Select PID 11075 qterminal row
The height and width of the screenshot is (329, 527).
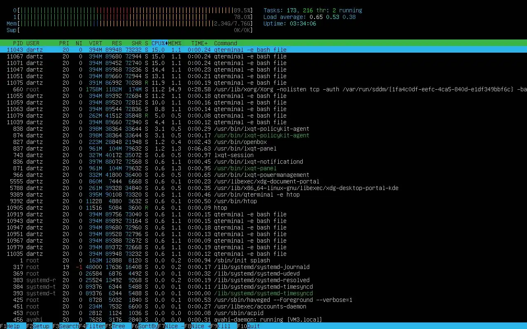pos(263,83)
